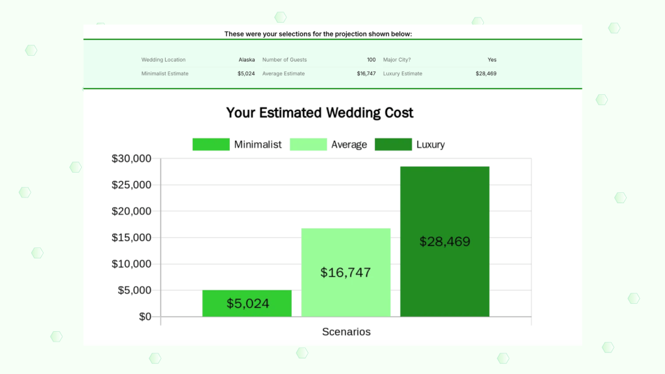
Task: Select the $5,024 Minimalist bar
Action: tap(247, 303)
